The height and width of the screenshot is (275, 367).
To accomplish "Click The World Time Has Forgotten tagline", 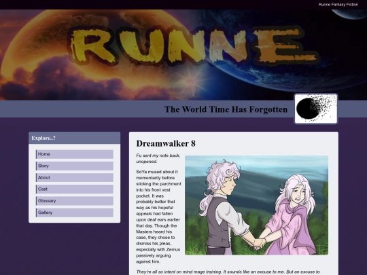I will pyautogui.click(x=226, y=109).
